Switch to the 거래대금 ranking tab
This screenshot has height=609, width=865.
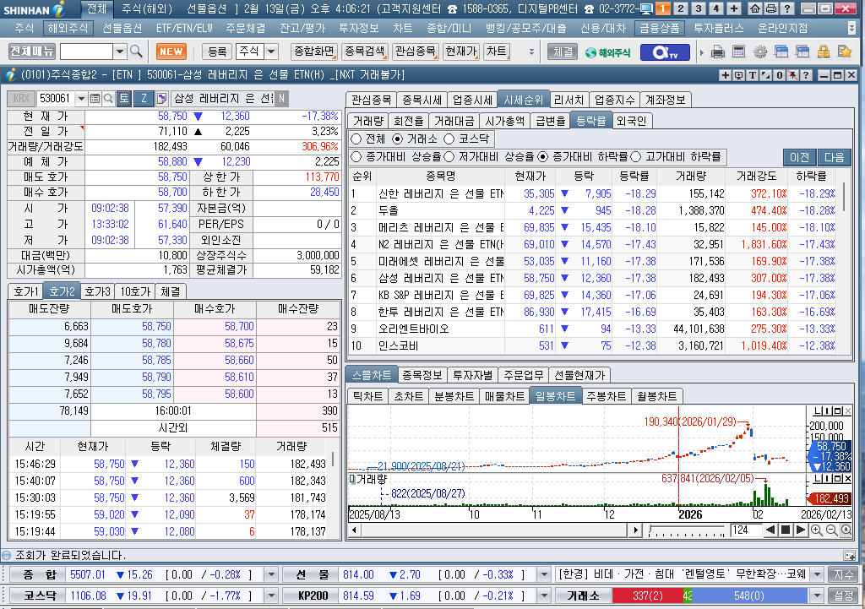click(454, 121)
